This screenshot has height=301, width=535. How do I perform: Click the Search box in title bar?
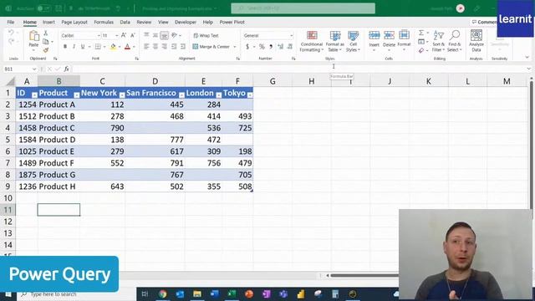[x=303, y=8]
